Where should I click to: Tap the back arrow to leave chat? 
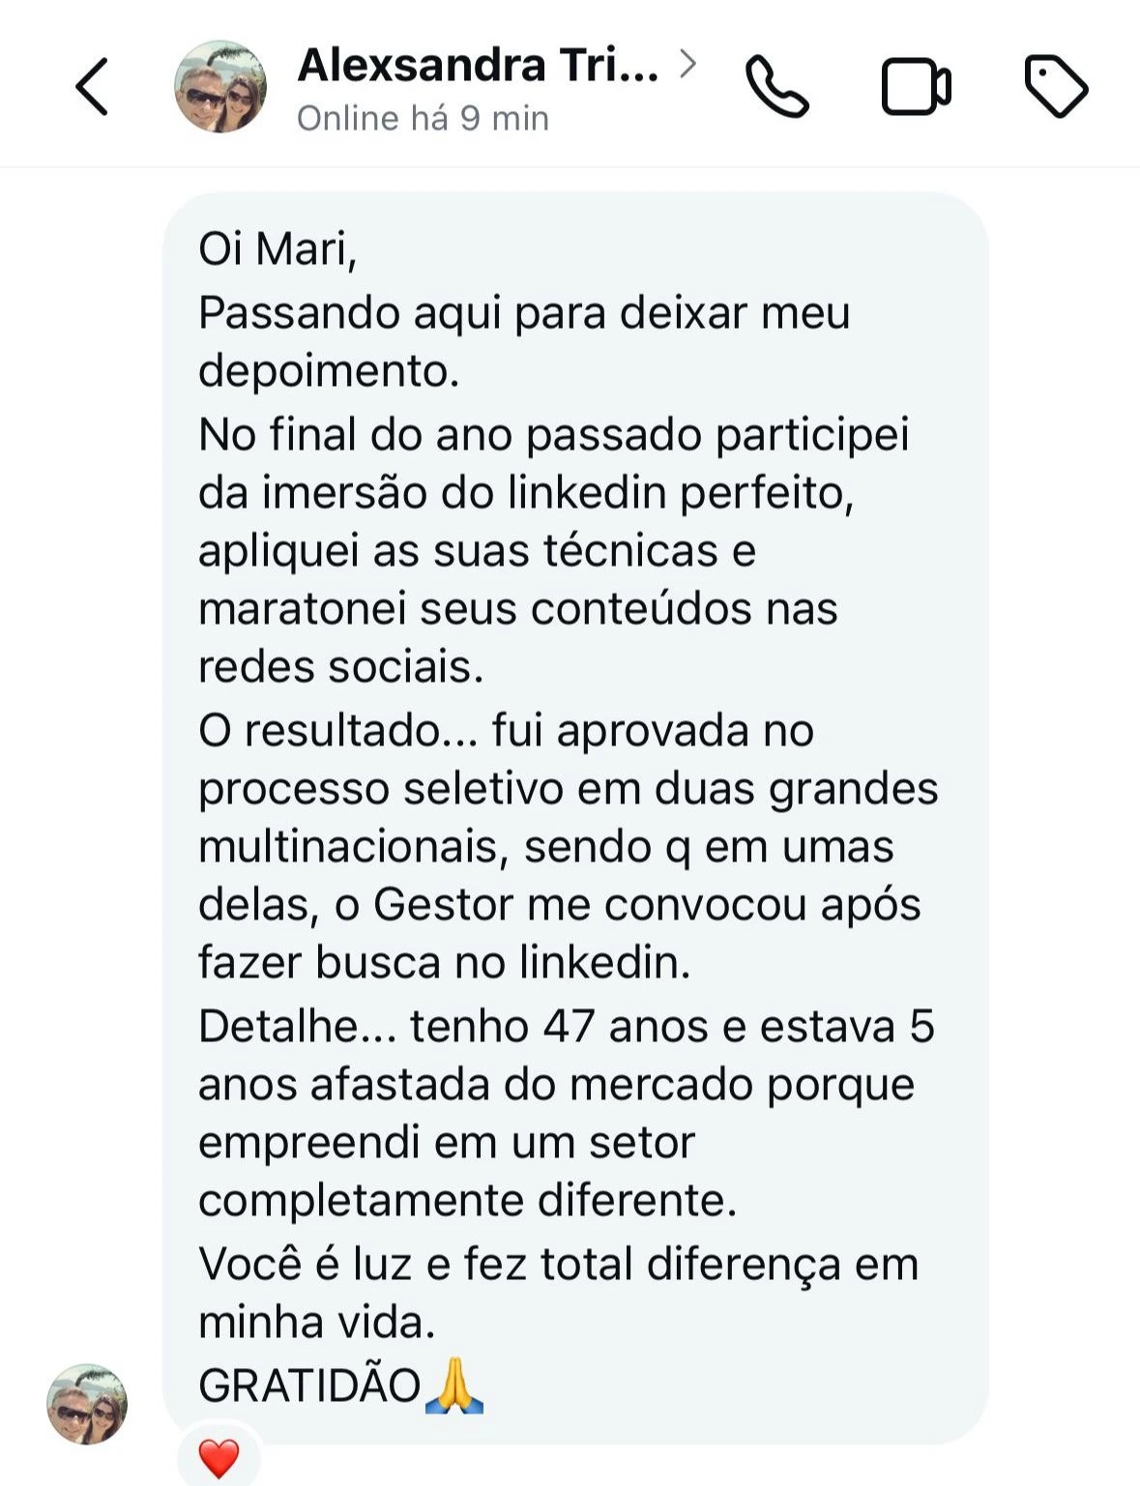pyautogui.click(x=92, y=87)
